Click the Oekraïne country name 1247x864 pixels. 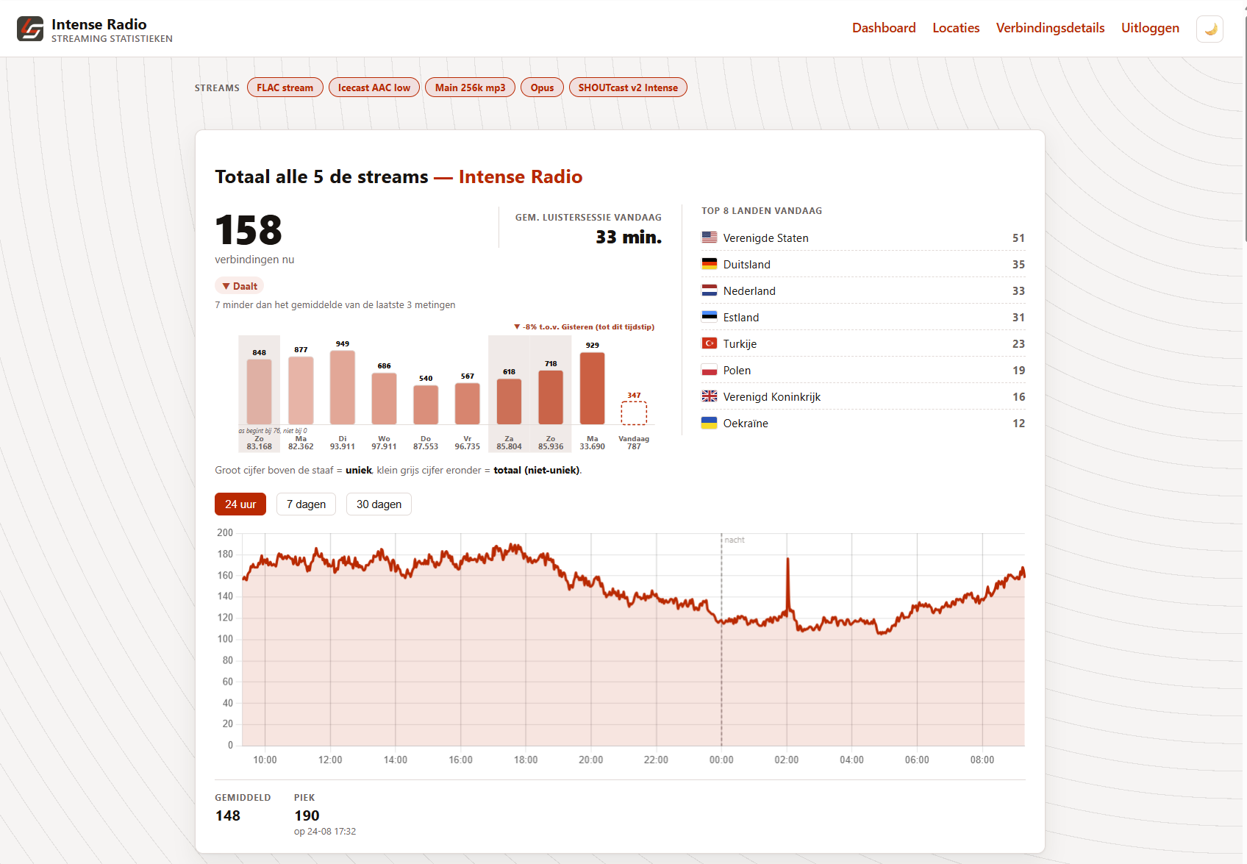click(x=746, y=424)
